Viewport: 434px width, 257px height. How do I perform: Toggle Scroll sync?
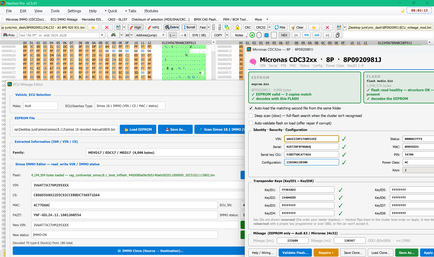click(190, 27)
